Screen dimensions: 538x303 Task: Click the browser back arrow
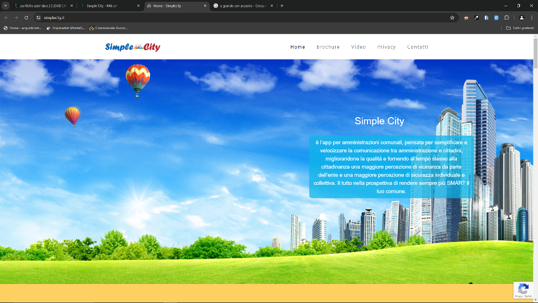point(6,17)
